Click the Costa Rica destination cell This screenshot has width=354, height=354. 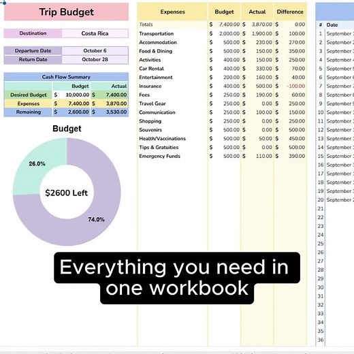tap(95, 33)
